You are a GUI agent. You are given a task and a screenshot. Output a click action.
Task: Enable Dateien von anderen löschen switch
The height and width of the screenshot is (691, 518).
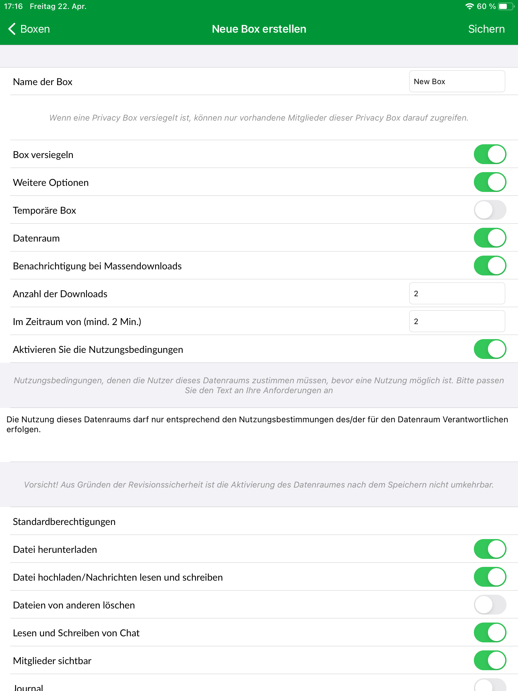(490, 605)
